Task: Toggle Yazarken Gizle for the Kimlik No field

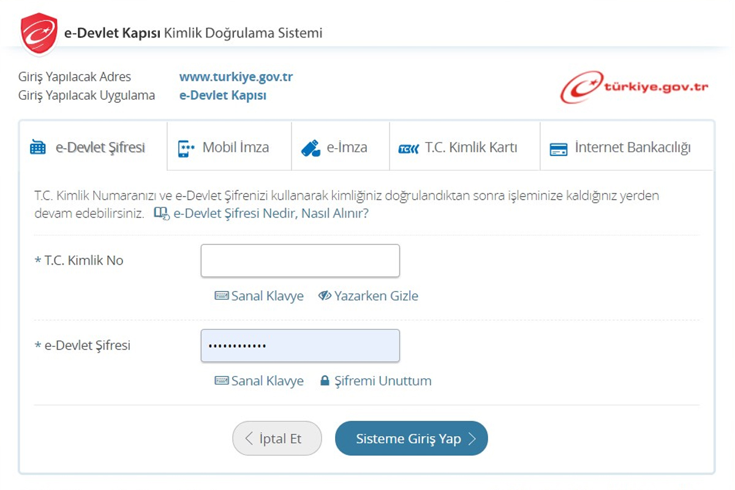Action: pos(370,296)
